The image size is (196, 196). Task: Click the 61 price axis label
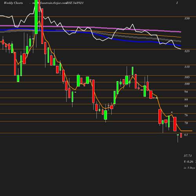[186, 135]
